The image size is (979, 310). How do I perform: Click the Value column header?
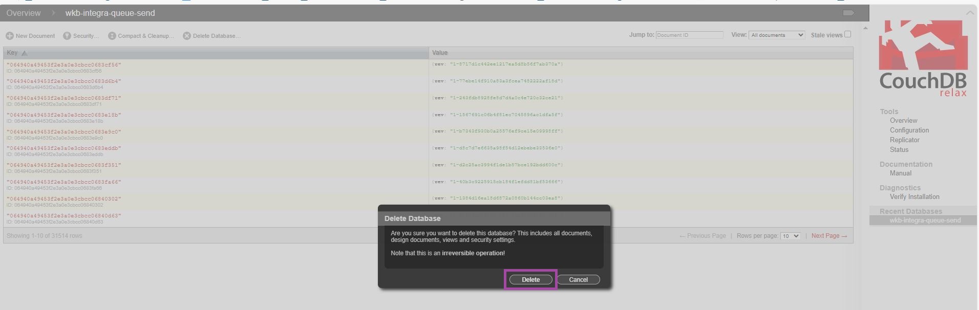point(641,53)
